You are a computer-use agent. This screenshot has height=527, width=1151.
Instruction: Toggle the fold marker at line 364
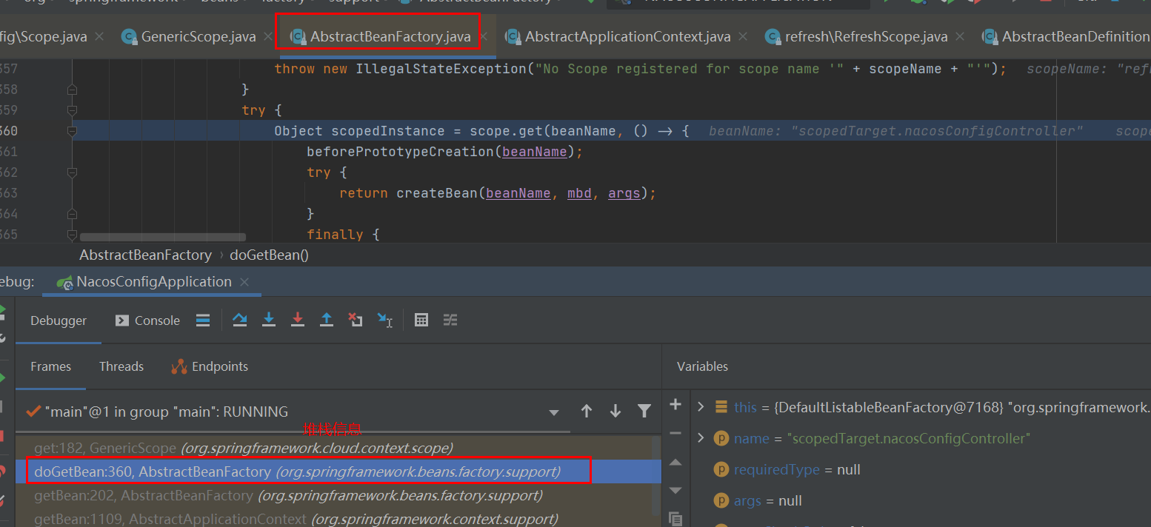(x=72, y=214)
